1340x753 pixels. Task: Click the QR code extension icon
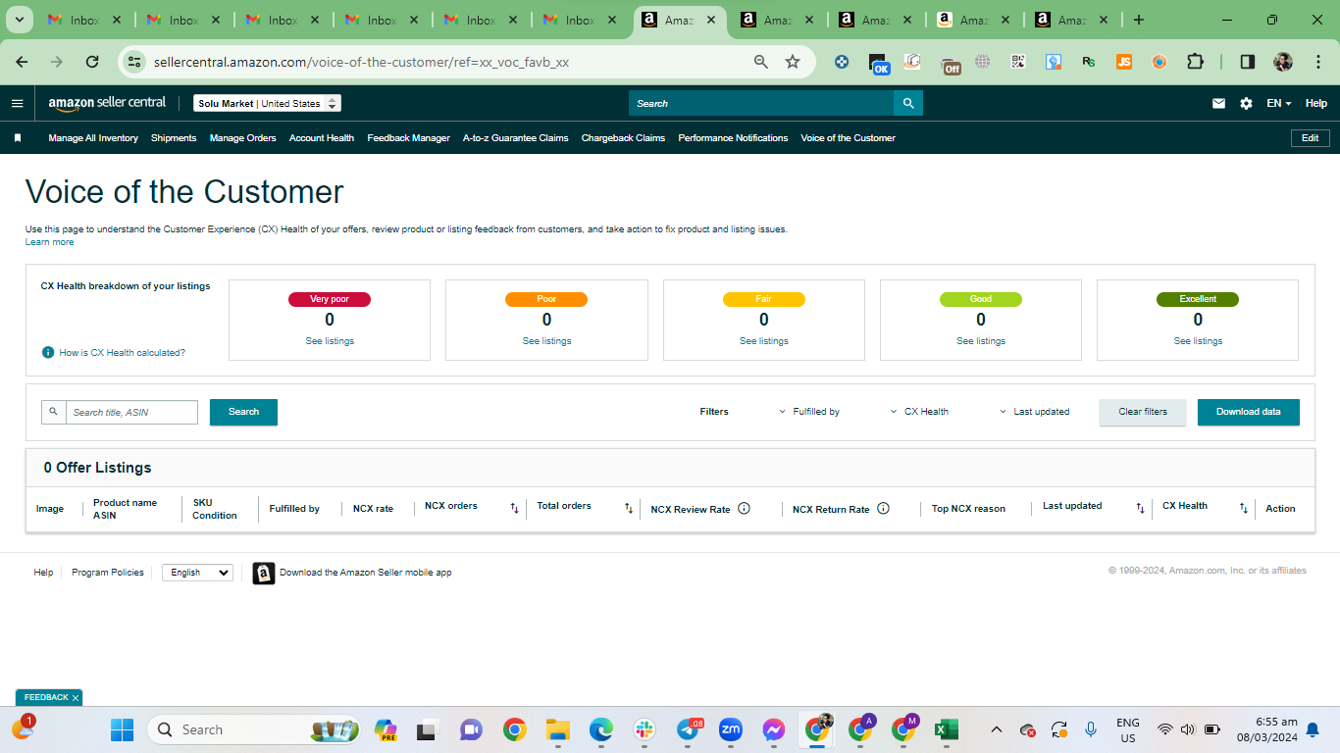click(x=1018, y=62)
